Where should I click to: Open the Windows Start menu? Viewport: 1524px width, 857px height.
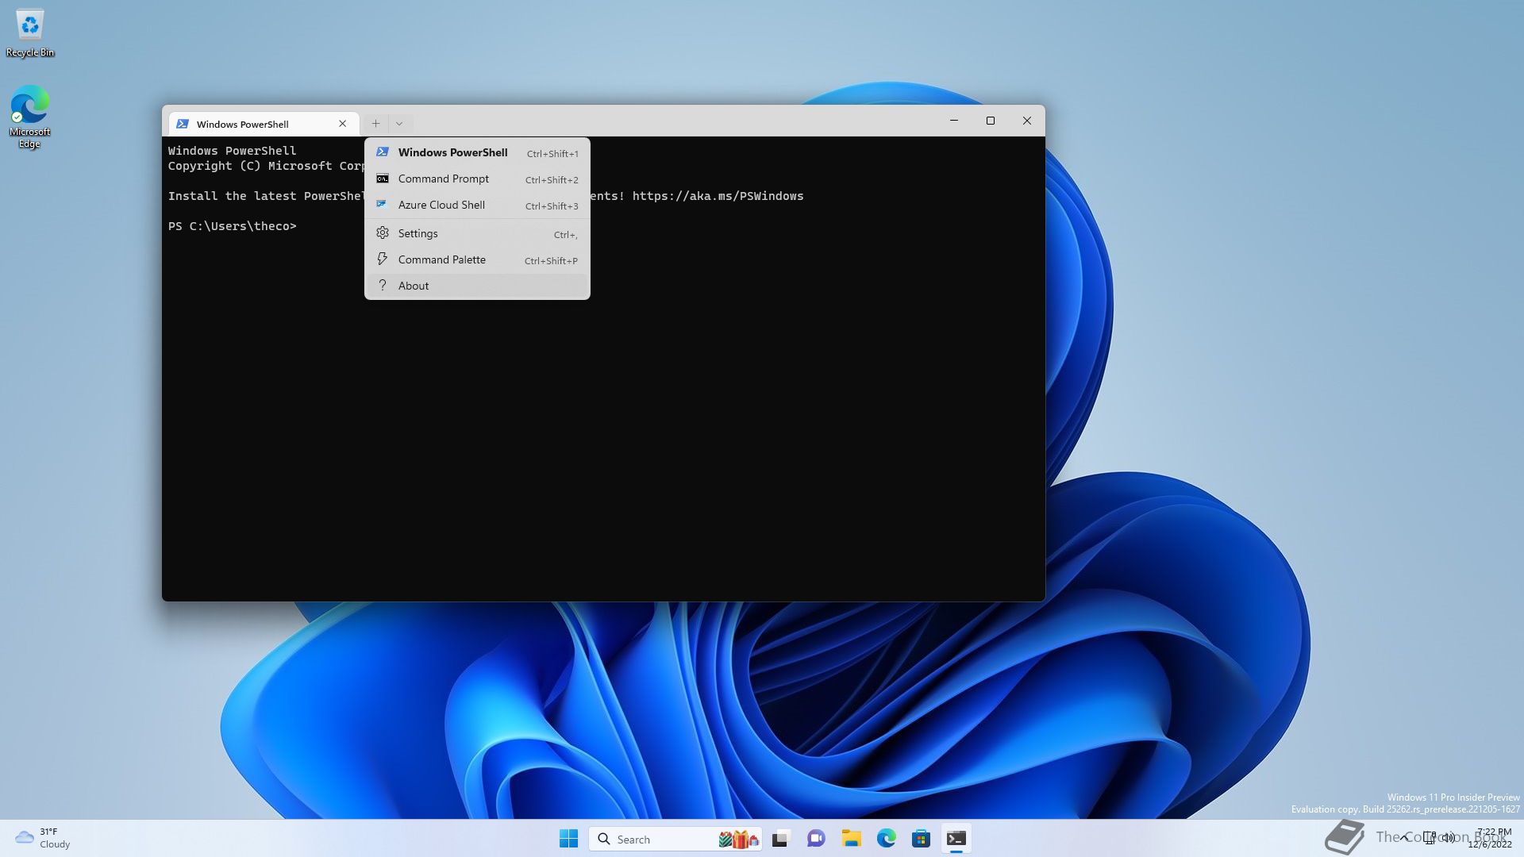[568, 839]
